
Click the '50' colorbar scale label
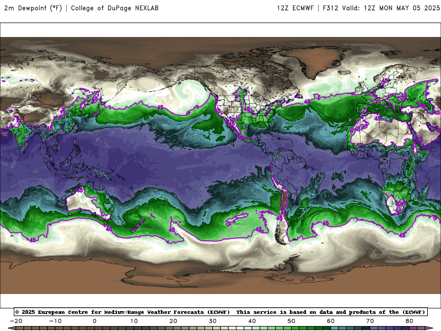pyautogui.click(x=292, y=321)
